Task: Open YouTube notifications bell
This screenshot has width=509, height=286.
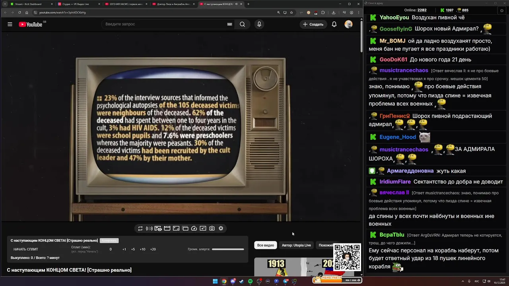Action: (x=334, y=24)
